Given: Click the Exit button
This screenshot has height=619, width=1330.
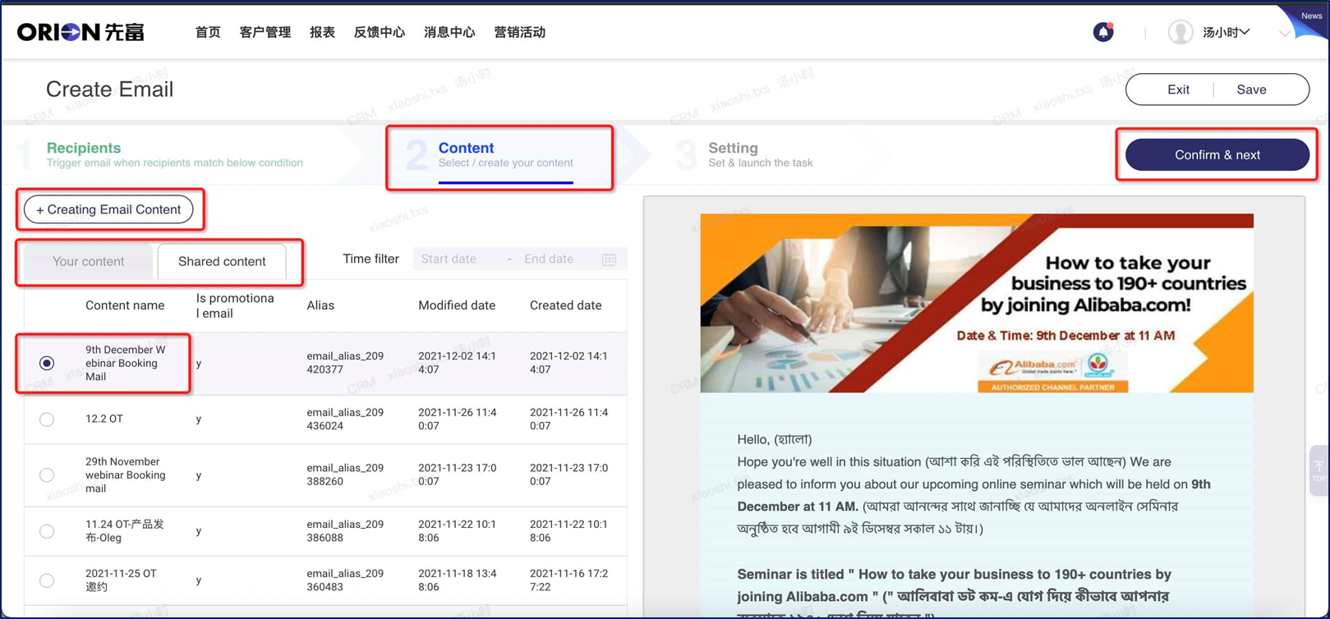Looking at the screenshot, I should tap(1178, 89).
